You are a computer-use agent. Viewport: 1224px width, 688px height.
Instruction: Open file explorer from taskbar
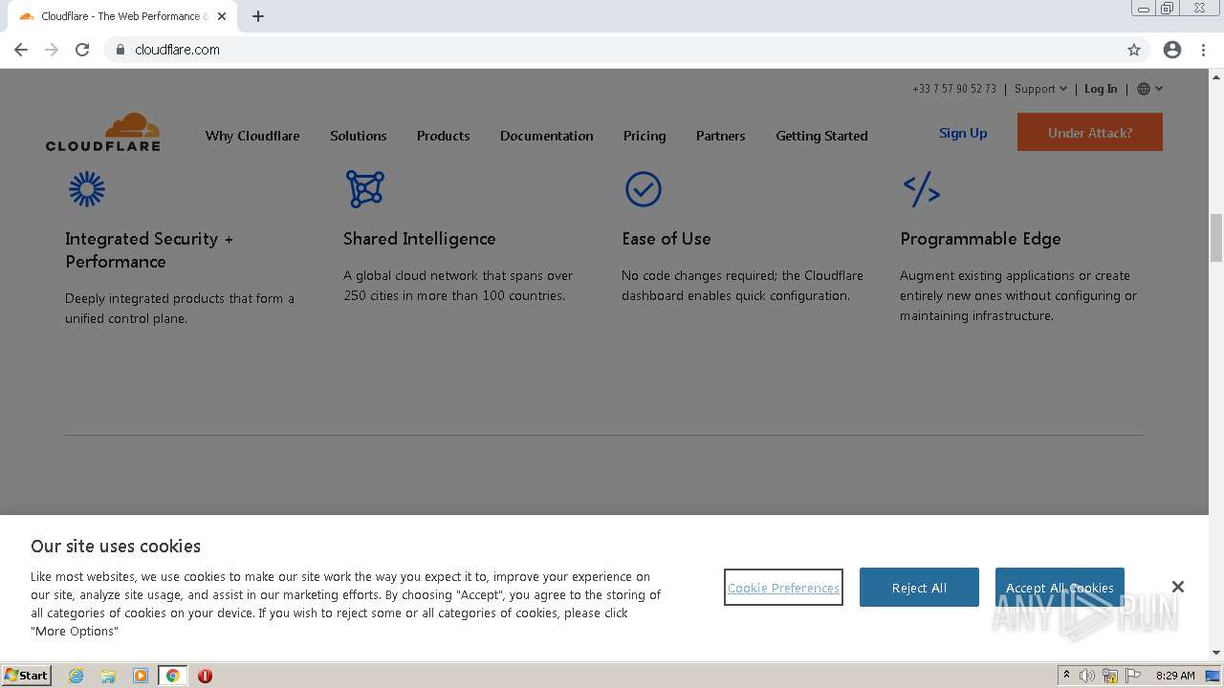click(x=108, y=676)
